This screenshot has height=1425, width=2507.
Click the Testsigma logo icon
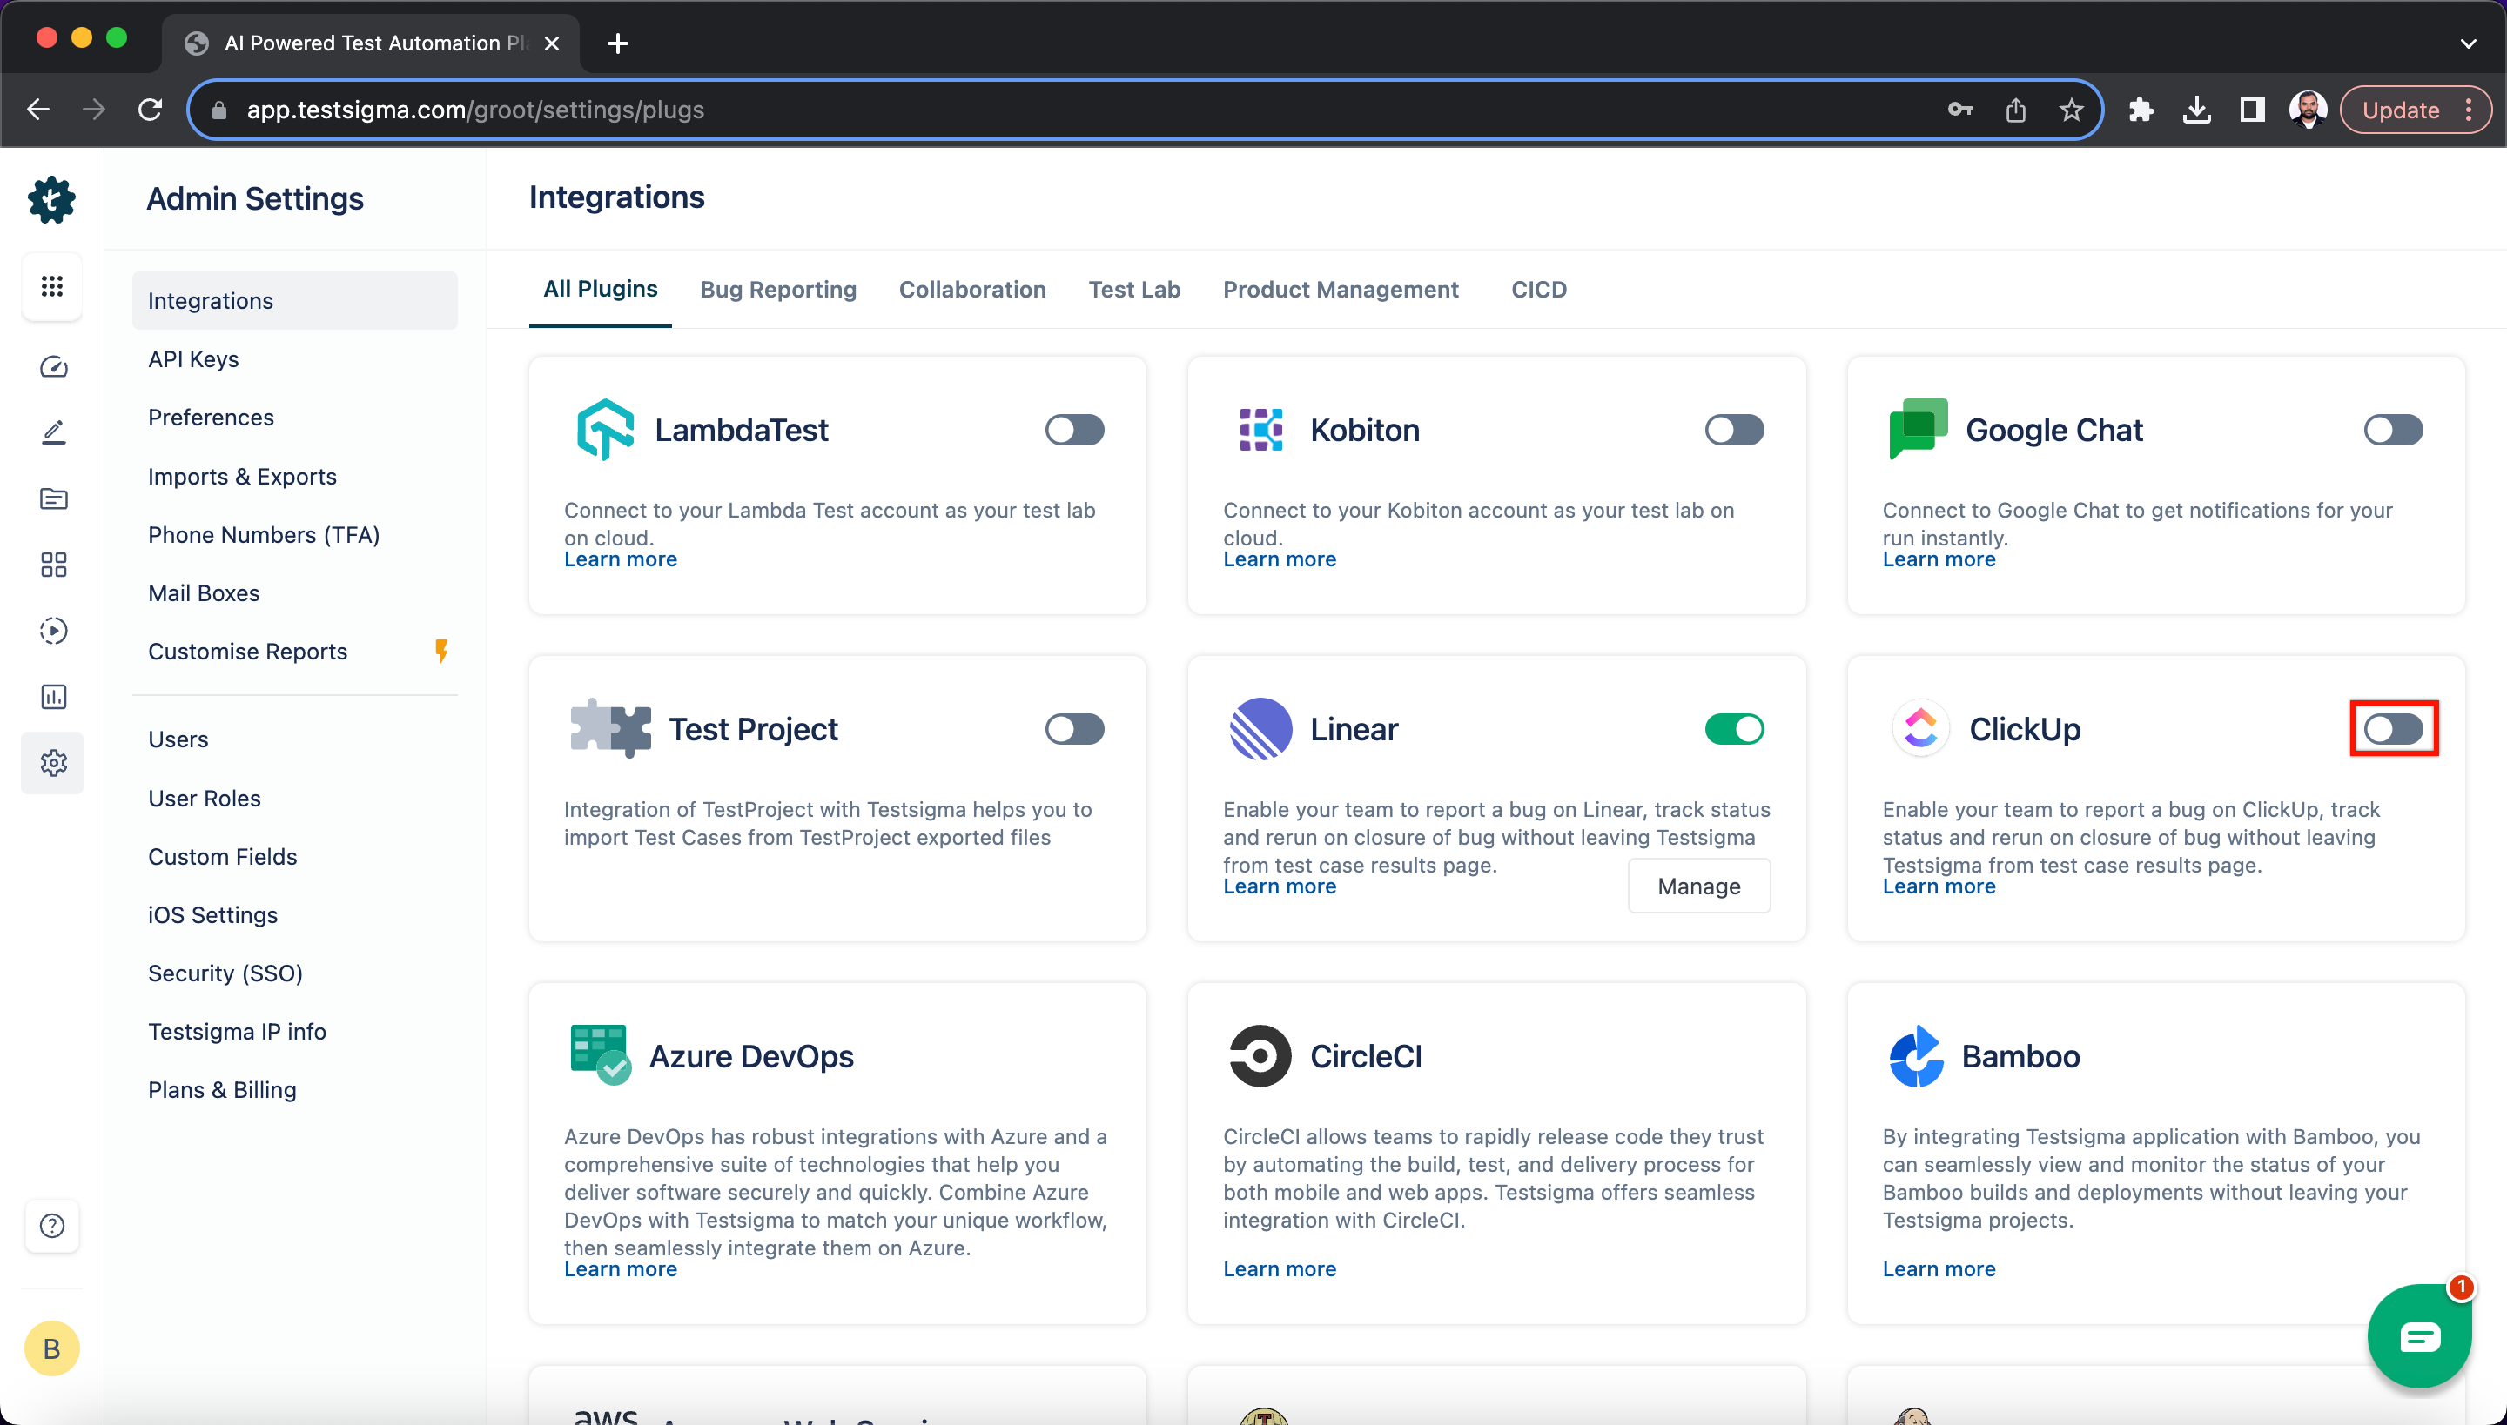[52, 200]
